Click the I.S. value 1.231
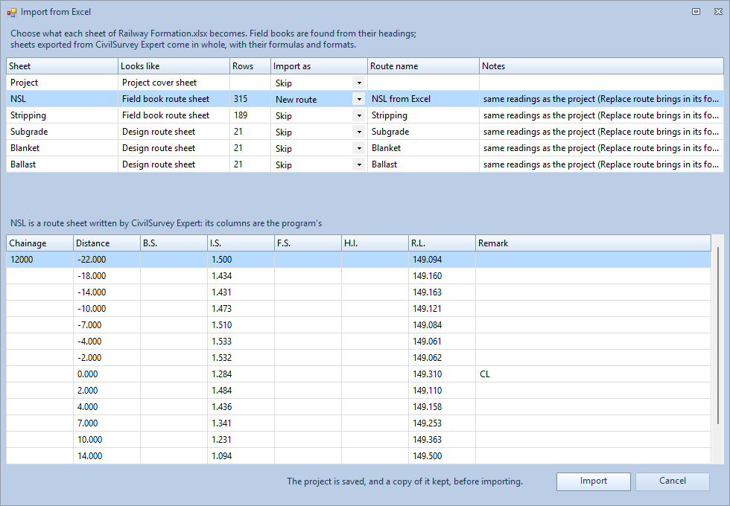The image size is (730, 506). click(x=241, y=439)
